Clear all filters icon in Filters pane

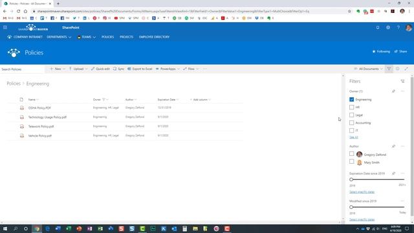pyautogui.click(x=402, y=82)
